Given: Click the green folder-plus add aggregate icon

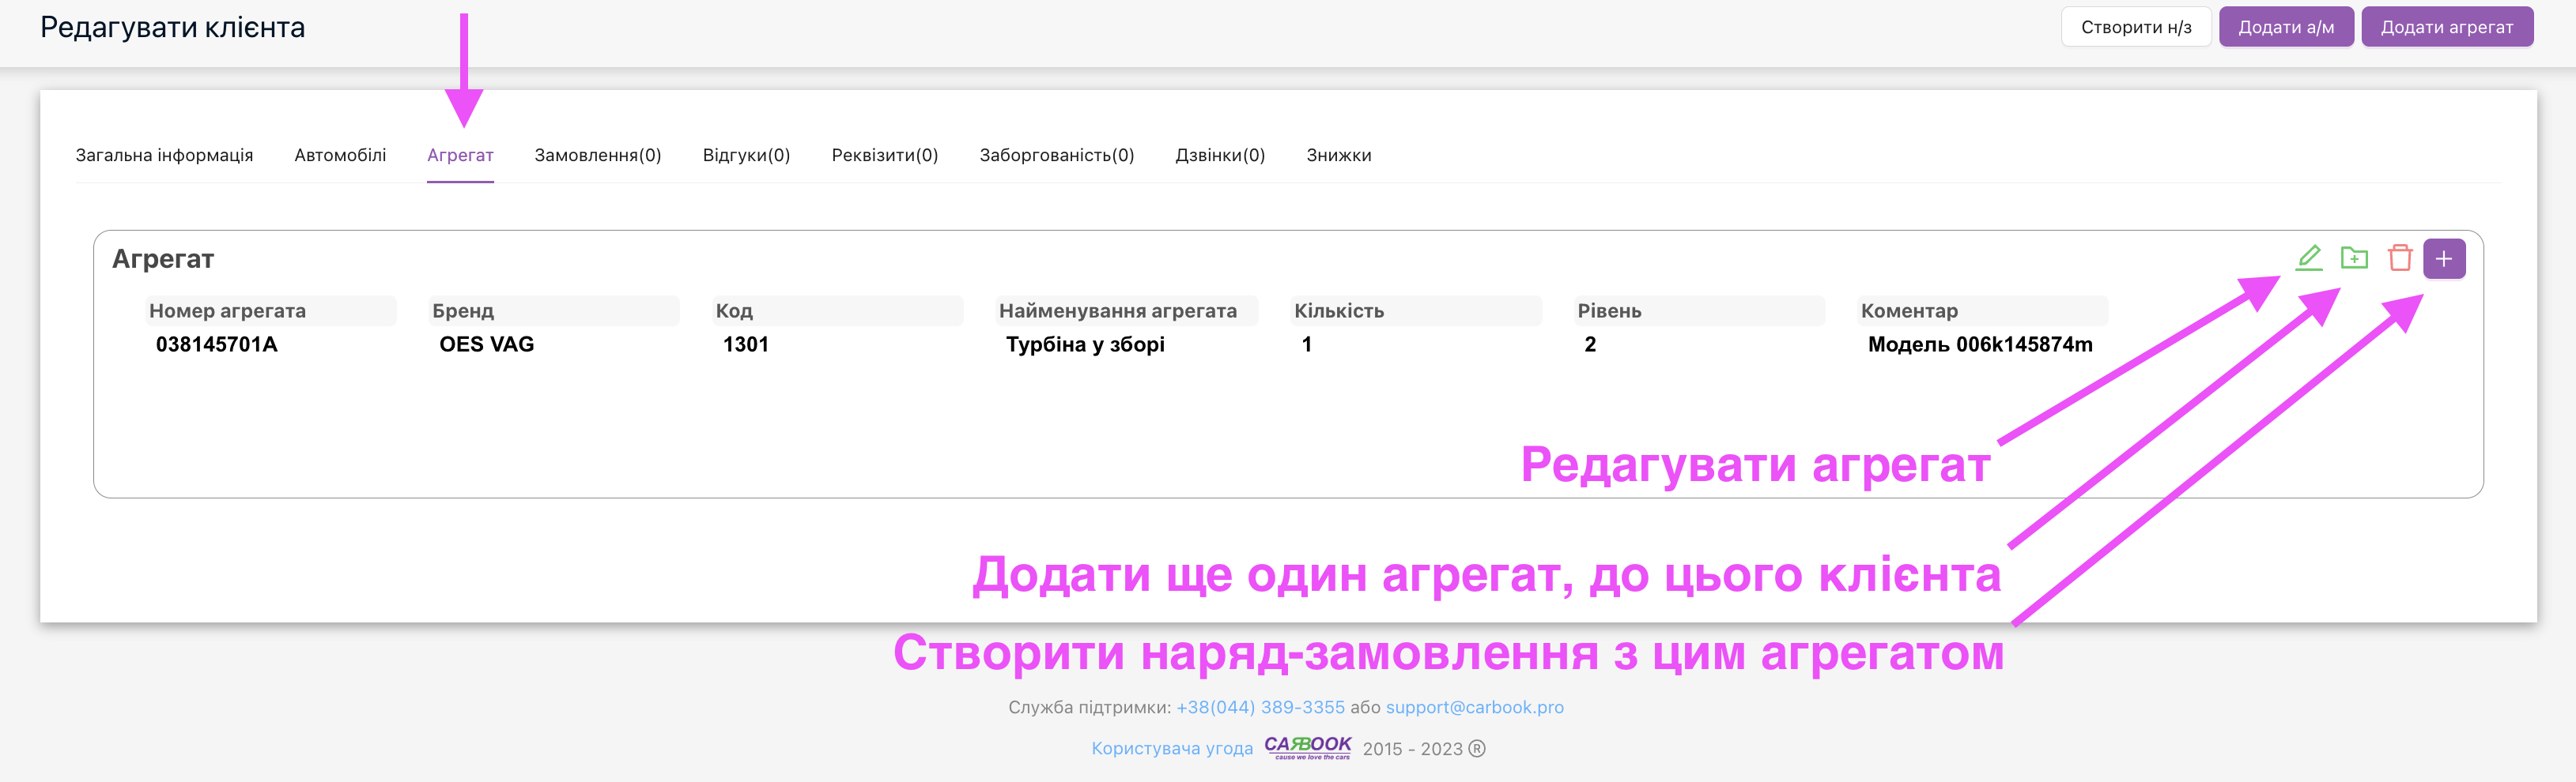Looking at the screenshot, I should click(x=2354, y=258).
